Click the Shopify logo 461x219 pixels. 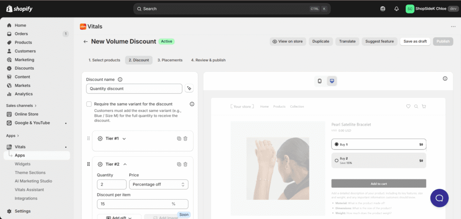coord(19,9)
